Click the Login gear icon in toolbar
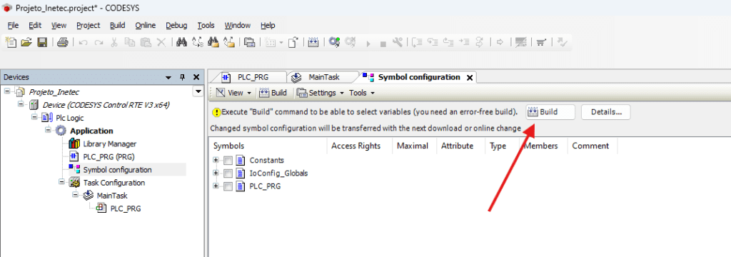 334,42
